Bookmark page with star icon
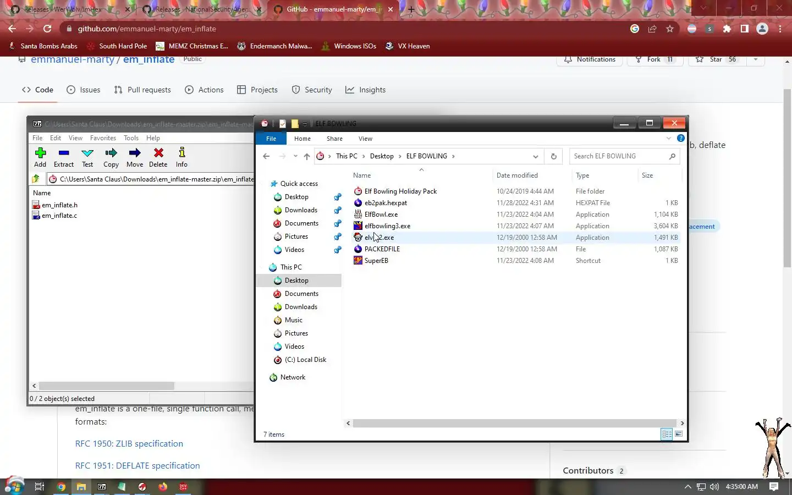 (x=670, y=29)
